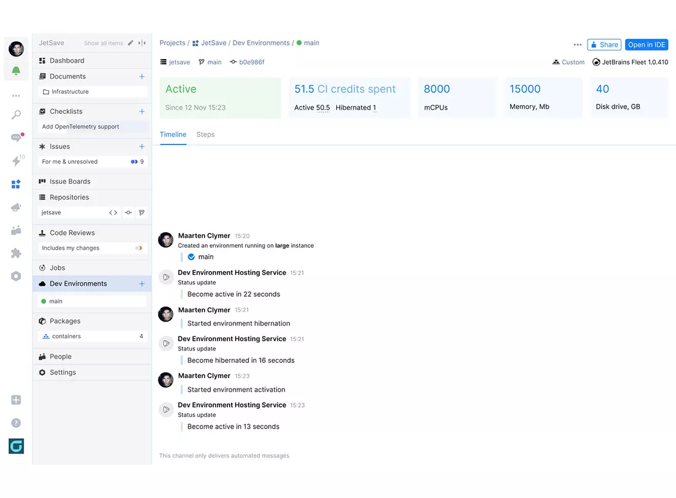Click Custom instance type label
This screenshot has width=676, height=498.
[568, 62]
